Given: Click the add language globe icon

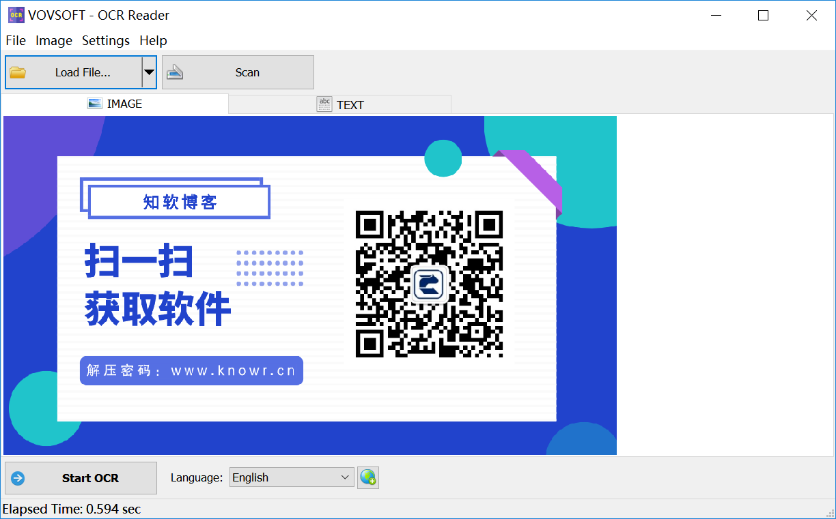Looking at the screenshot, I should pos(368,477).
